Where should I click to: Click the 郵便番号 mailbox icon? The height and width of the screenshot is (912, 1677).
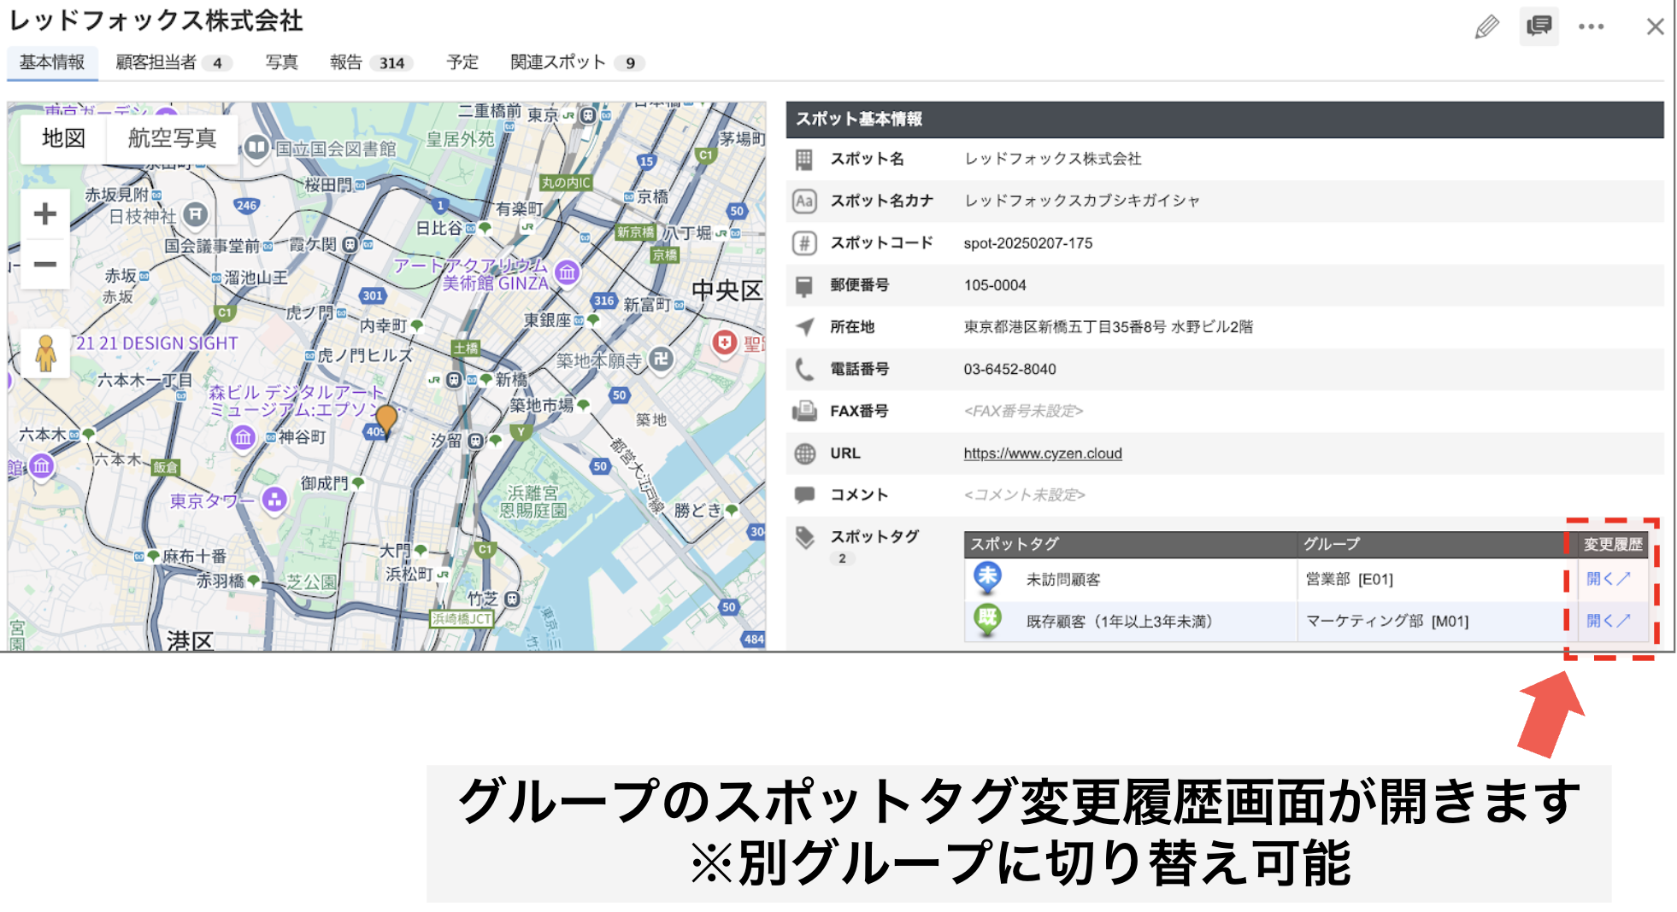click(x=803, y=285)
